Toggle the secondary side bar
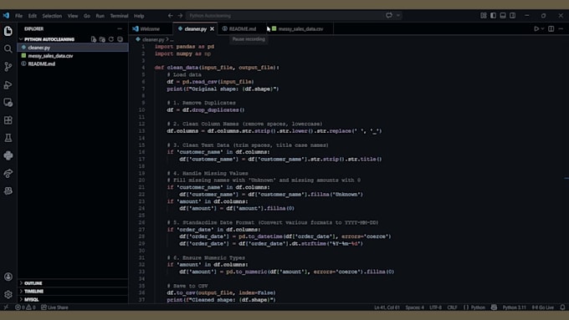The height and width of the screenshot is (320, 569). [512, 16]
